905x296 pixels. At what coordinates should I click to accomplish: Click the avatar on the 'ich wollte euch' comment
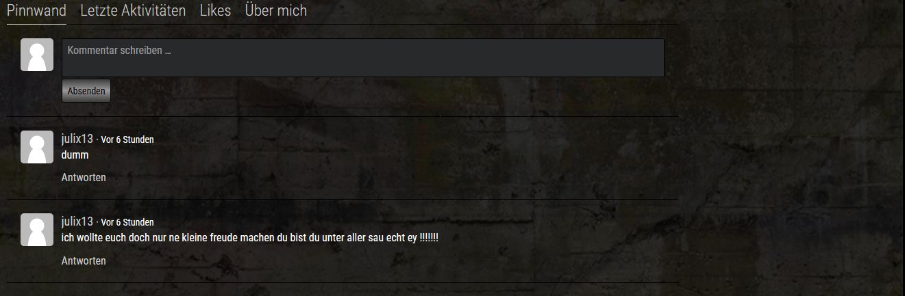[37, 230]
